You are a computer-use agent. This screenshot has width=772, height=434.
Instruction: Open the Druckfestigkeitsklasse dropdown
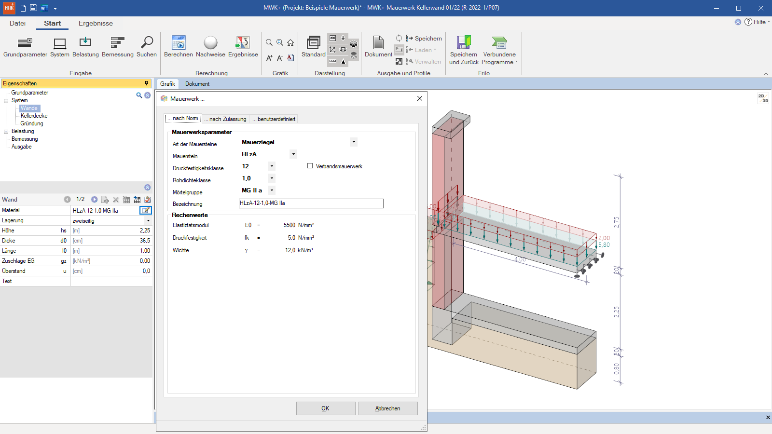click(x=272, y=166)
